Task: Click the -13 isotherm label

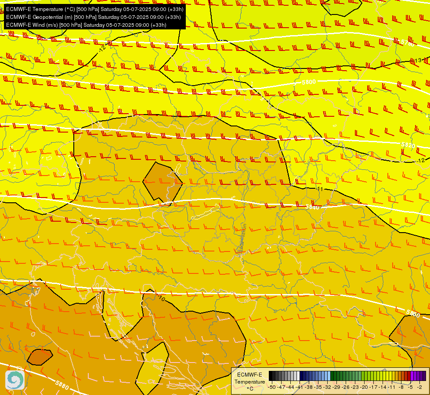Action: pyautogui.click(x=417, y=61)
